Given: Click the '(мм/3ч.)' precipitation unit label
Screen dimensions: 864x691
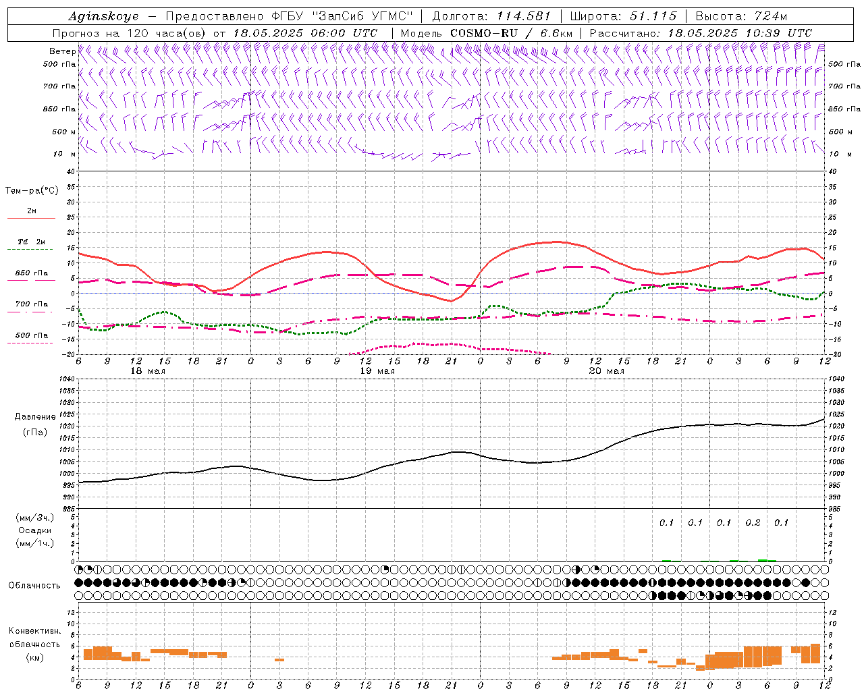Looking at the screenshot, I should 35,518.
